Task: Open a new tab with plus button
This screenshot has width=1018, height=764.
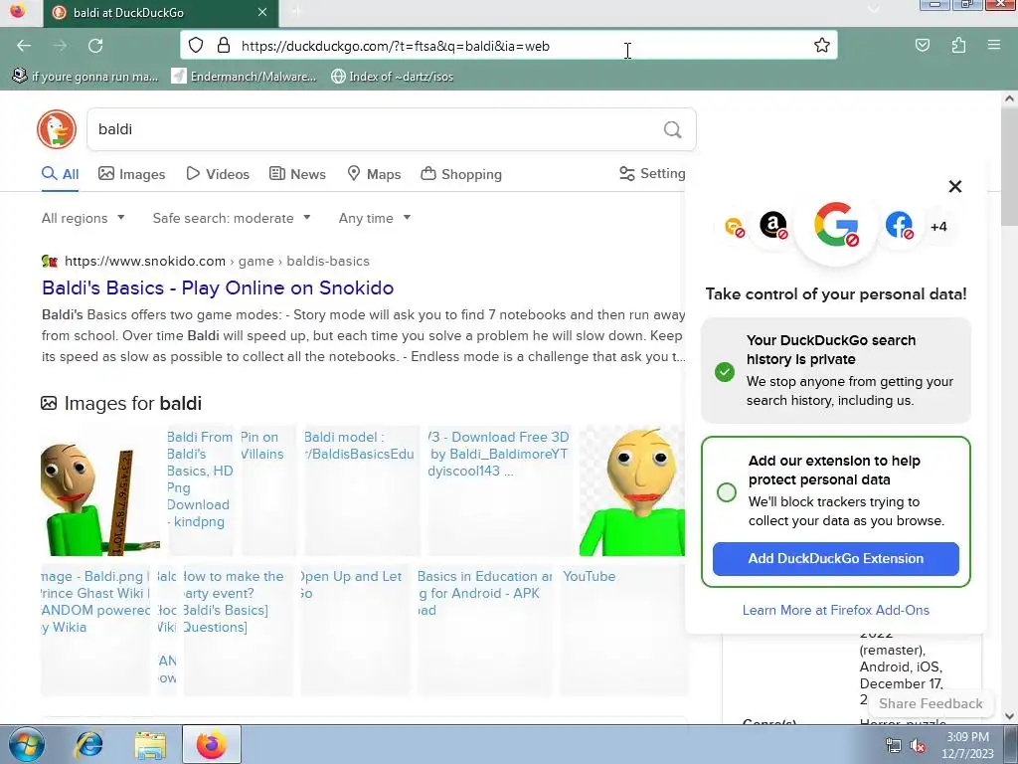Action: pyautogui.click(x=296, y=12)
